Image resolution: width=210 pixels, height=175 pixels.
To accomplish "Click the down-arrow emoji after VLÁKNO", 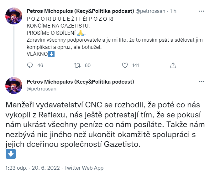I will 52,54.
